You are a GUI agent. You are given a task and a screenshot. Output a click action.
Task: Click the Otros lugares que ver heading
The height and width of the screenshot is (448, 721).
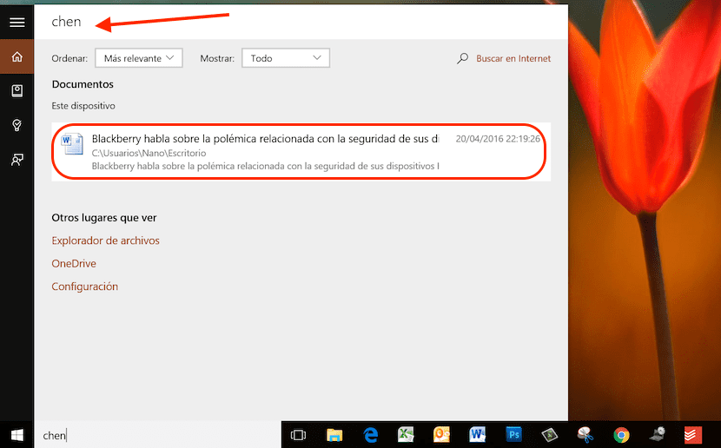(104, 217)
